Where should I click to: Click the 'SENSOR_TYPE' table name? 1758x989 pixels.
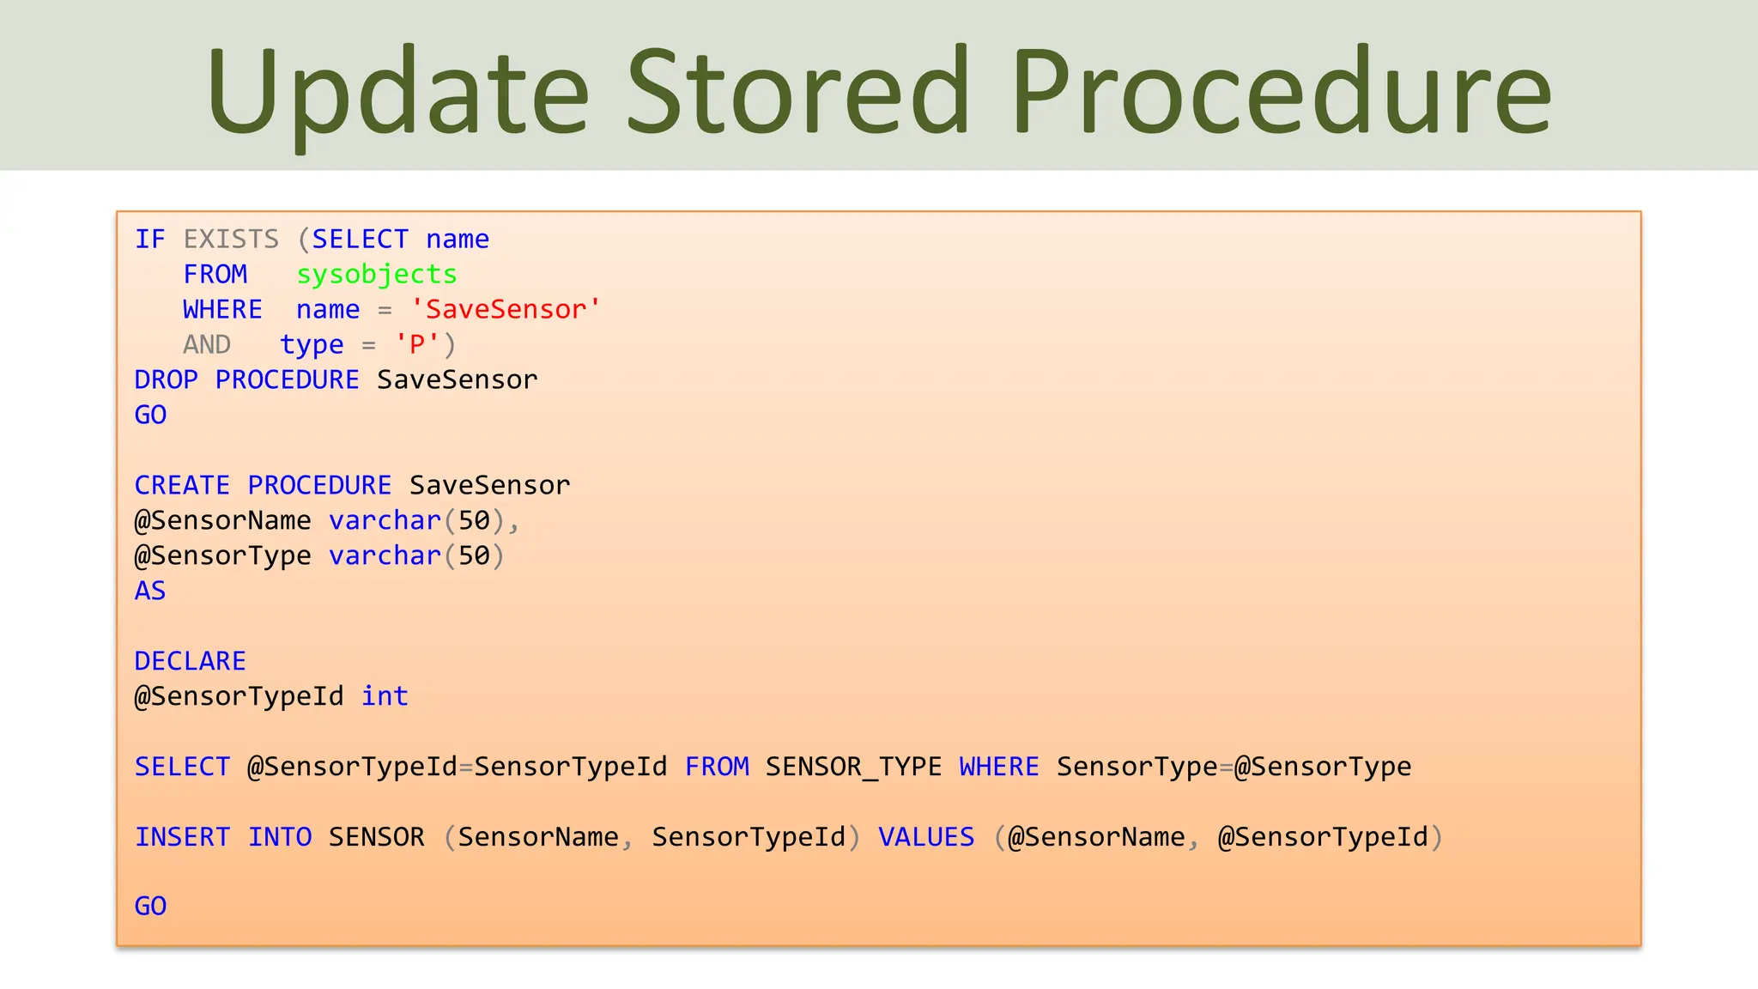853,767
